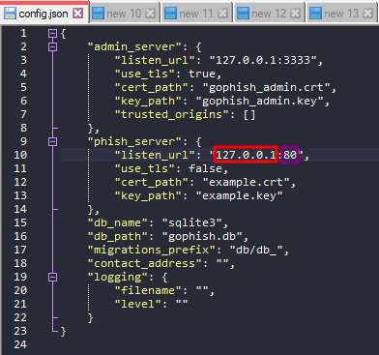Click the closing brace on line 23

coord(63,331)
